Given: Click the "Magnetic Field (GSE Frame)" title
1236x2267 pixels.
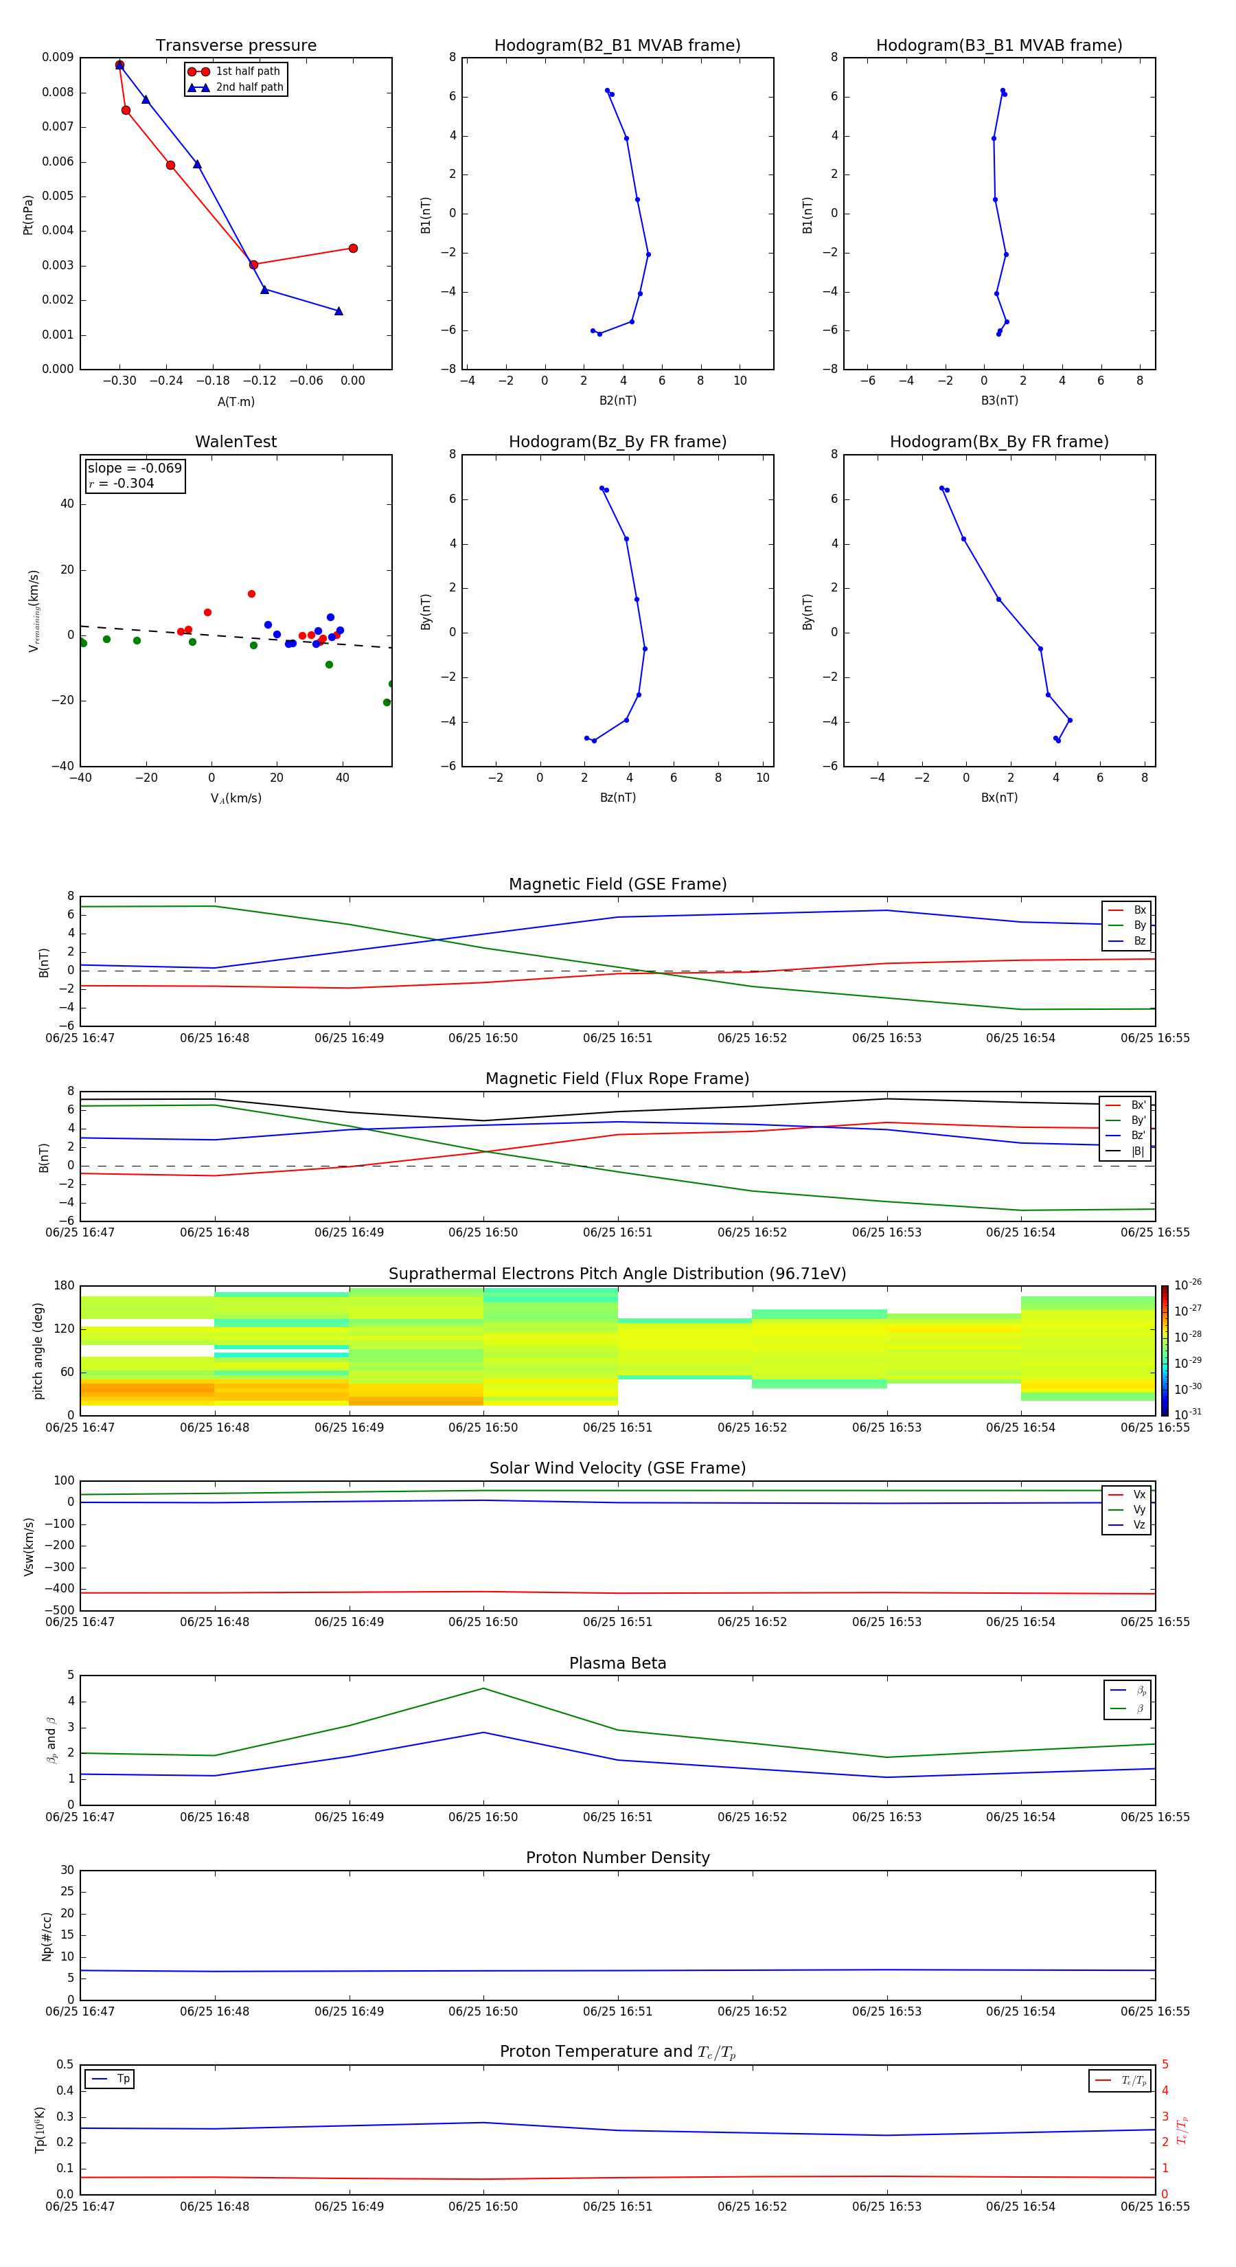Looking at the screenshot, I should pyautogui.click(x=617, y=884).
